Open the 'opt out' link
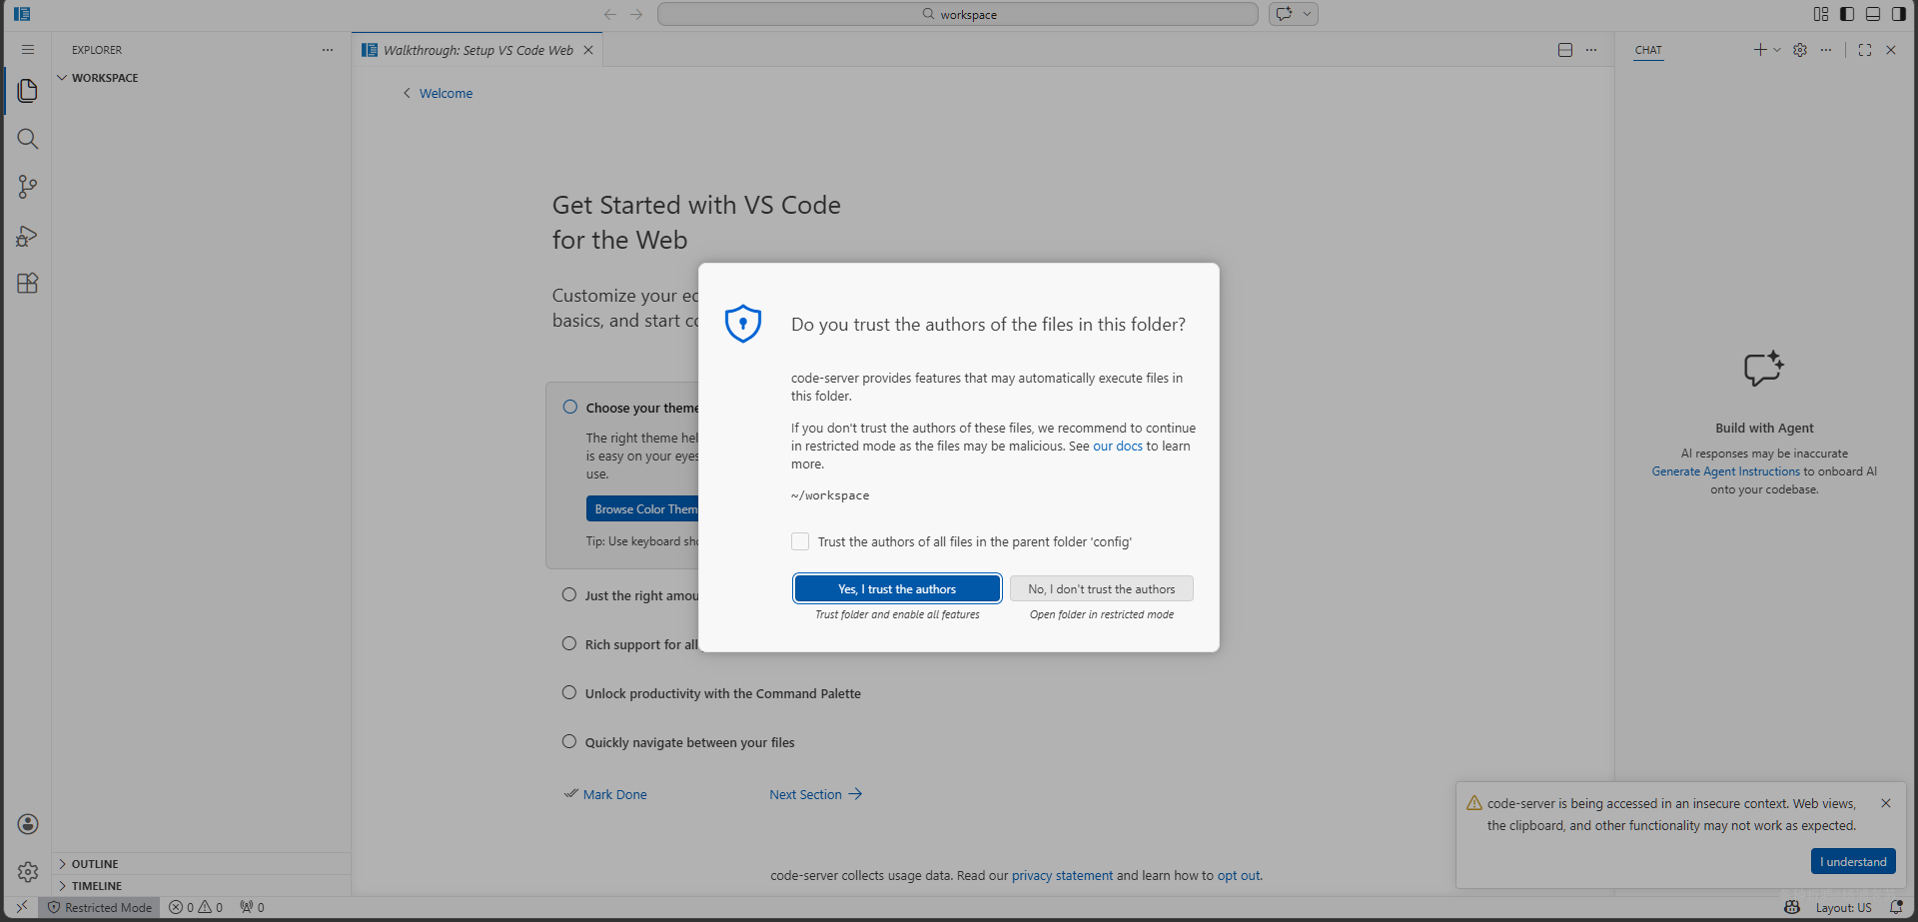The width and height of the screenshot is (1918, 922). (x=1239, y=876)
